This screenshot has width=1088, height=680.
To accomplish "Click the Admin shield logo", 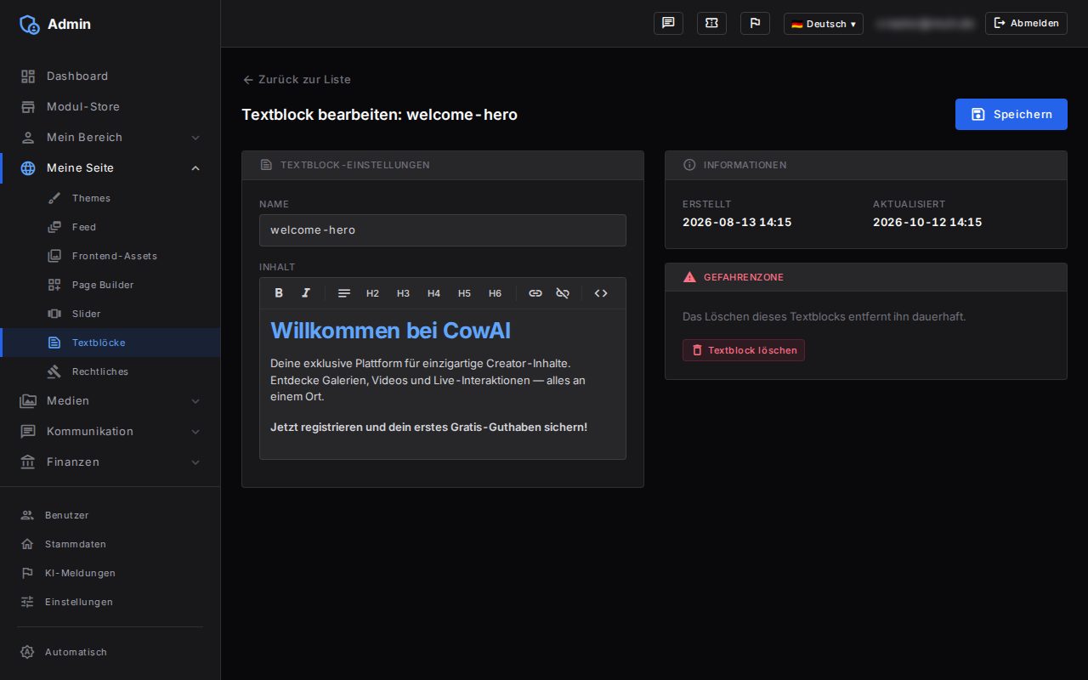I will coord(30,25).
